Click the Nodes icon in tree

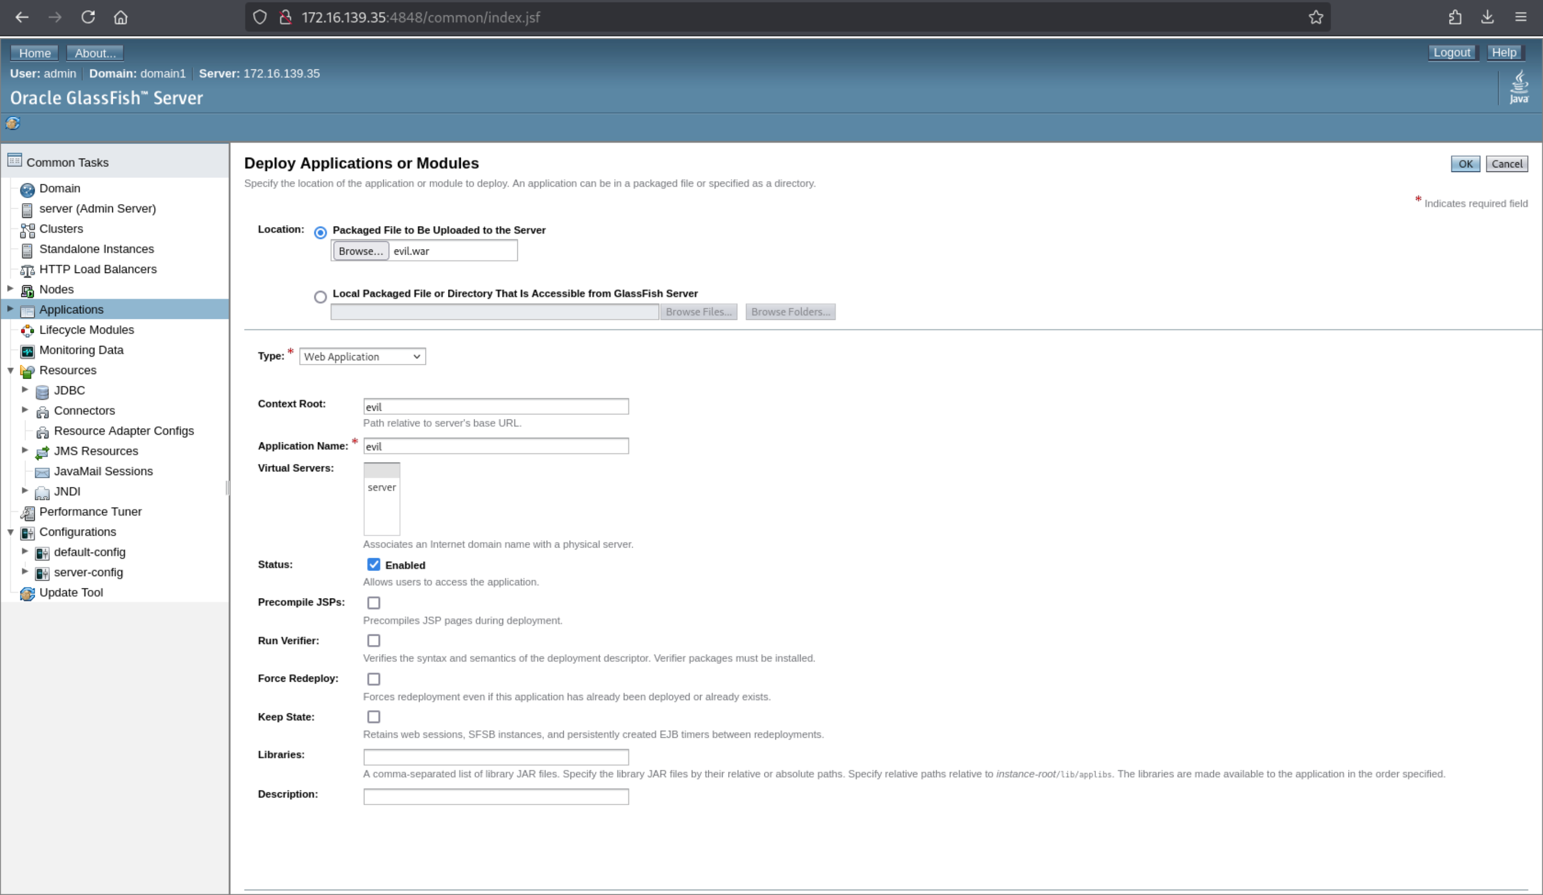coord(27,291)
